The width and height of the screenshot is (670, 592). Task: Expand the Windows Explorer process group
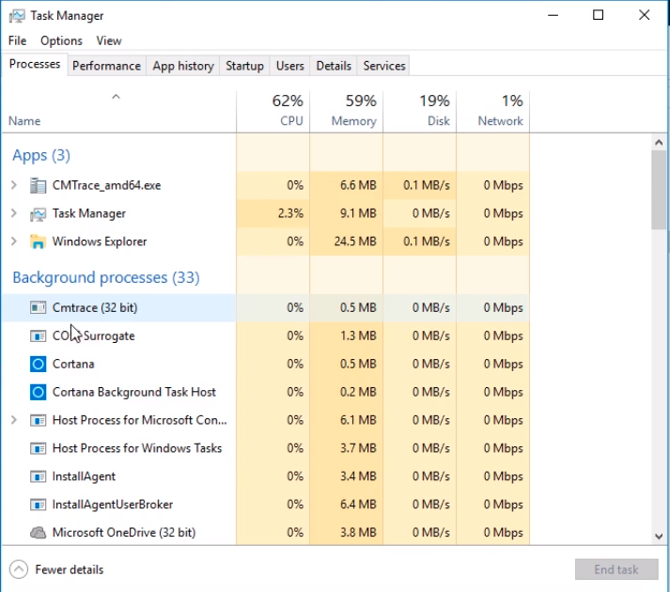tap(14, 241)
